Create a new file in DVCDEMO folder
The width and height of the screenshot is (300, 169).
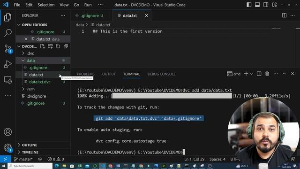pos(43,46)
